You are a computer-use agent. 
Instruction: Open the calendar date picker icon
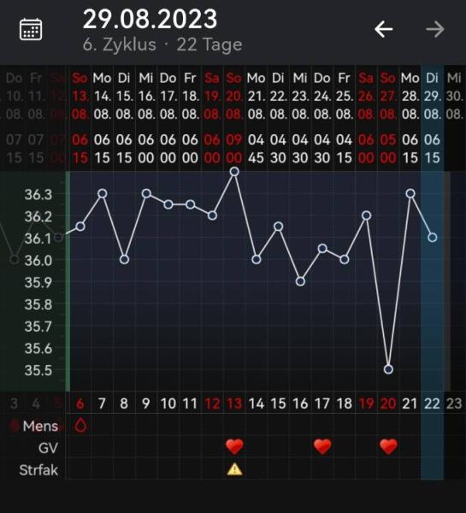[x=31, y=29]
